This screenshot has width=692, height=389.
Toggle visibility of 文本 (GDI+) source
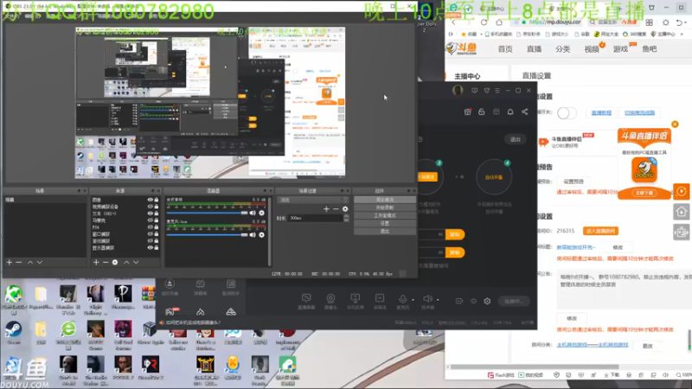tap(150, 214)
